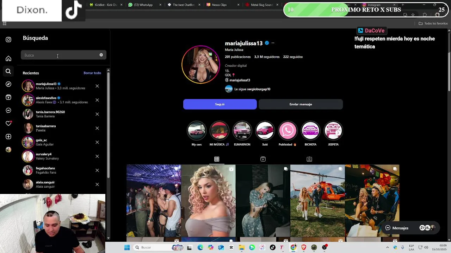Image resolution: width=451 pixels, height=253 pixels.
Task: Remove alaia.sanguir from recent searches
Action: click(x=97, y=184)
